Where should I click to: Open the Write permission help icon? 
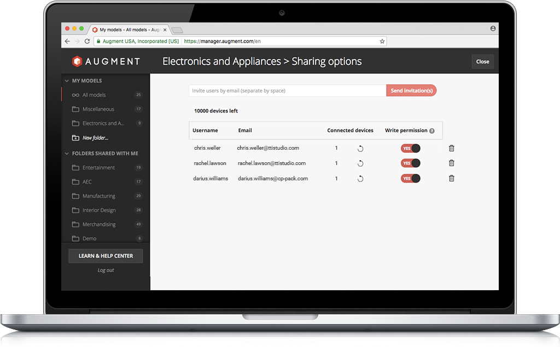coord(432,130)
